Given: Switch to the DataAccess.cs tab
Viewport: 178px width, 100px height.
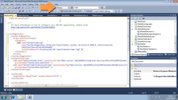Looking at the screenshot, I should (97, 16).
